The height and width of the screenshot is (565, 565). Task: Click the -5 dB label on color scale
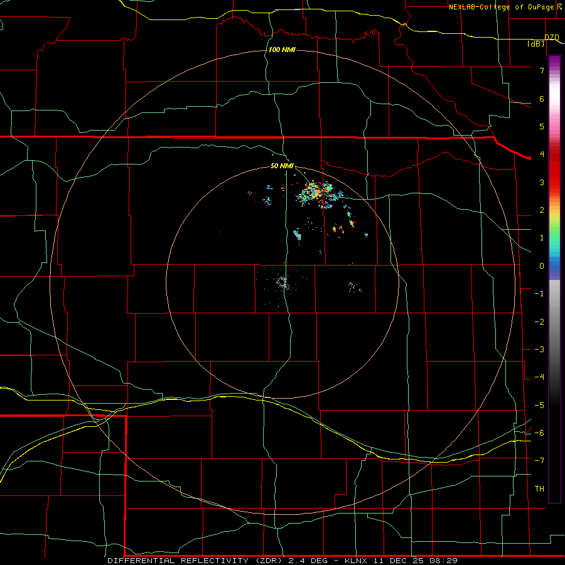(x=539, y=406)
